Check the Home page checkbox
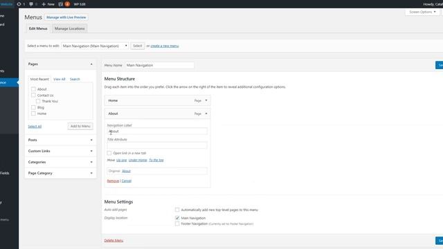 click(x=33, y=113)
